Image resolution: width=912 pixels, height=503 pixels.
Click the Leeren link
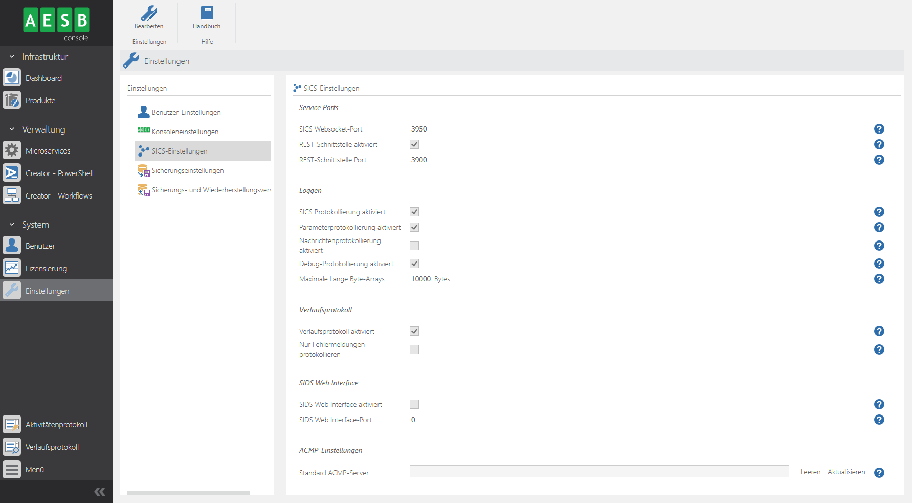pyautogui.click(x=810, y=472)
